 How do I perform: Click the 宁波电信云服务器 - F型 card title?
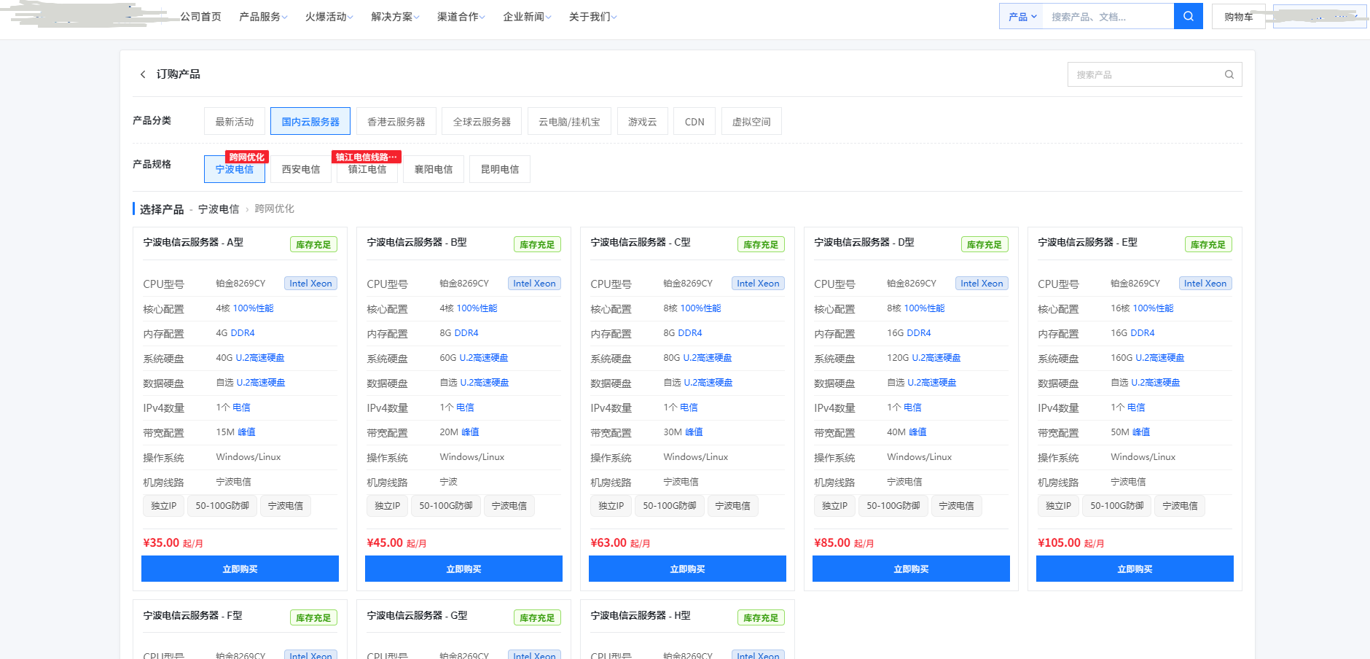pos(192,615)
